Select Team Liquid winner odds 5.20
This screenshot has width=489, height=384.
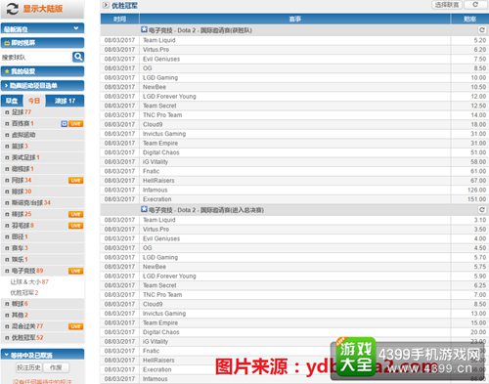tap(480, 40)
